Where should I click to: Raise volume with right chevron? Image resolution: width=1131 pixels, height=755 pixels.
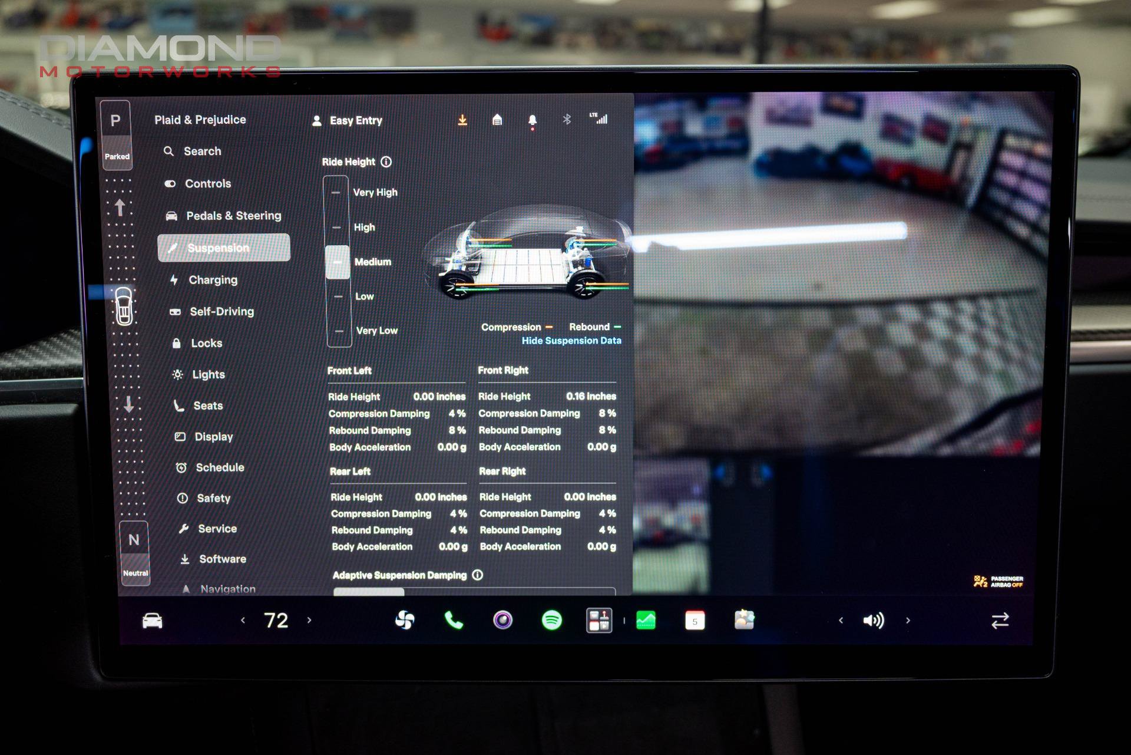[x=908, y=620]
